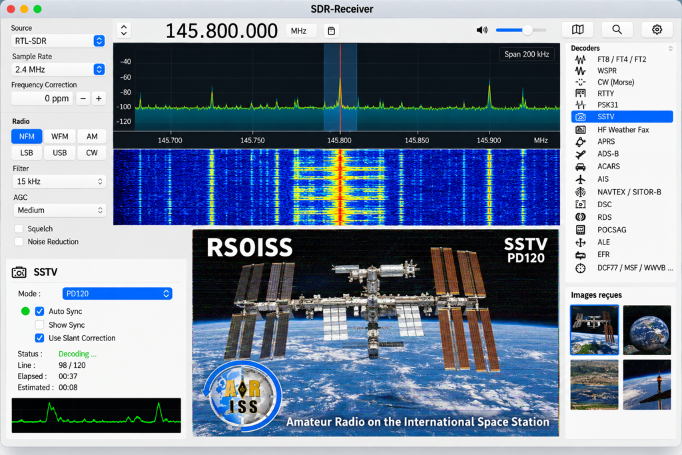Open the search magnifier button

617,29
